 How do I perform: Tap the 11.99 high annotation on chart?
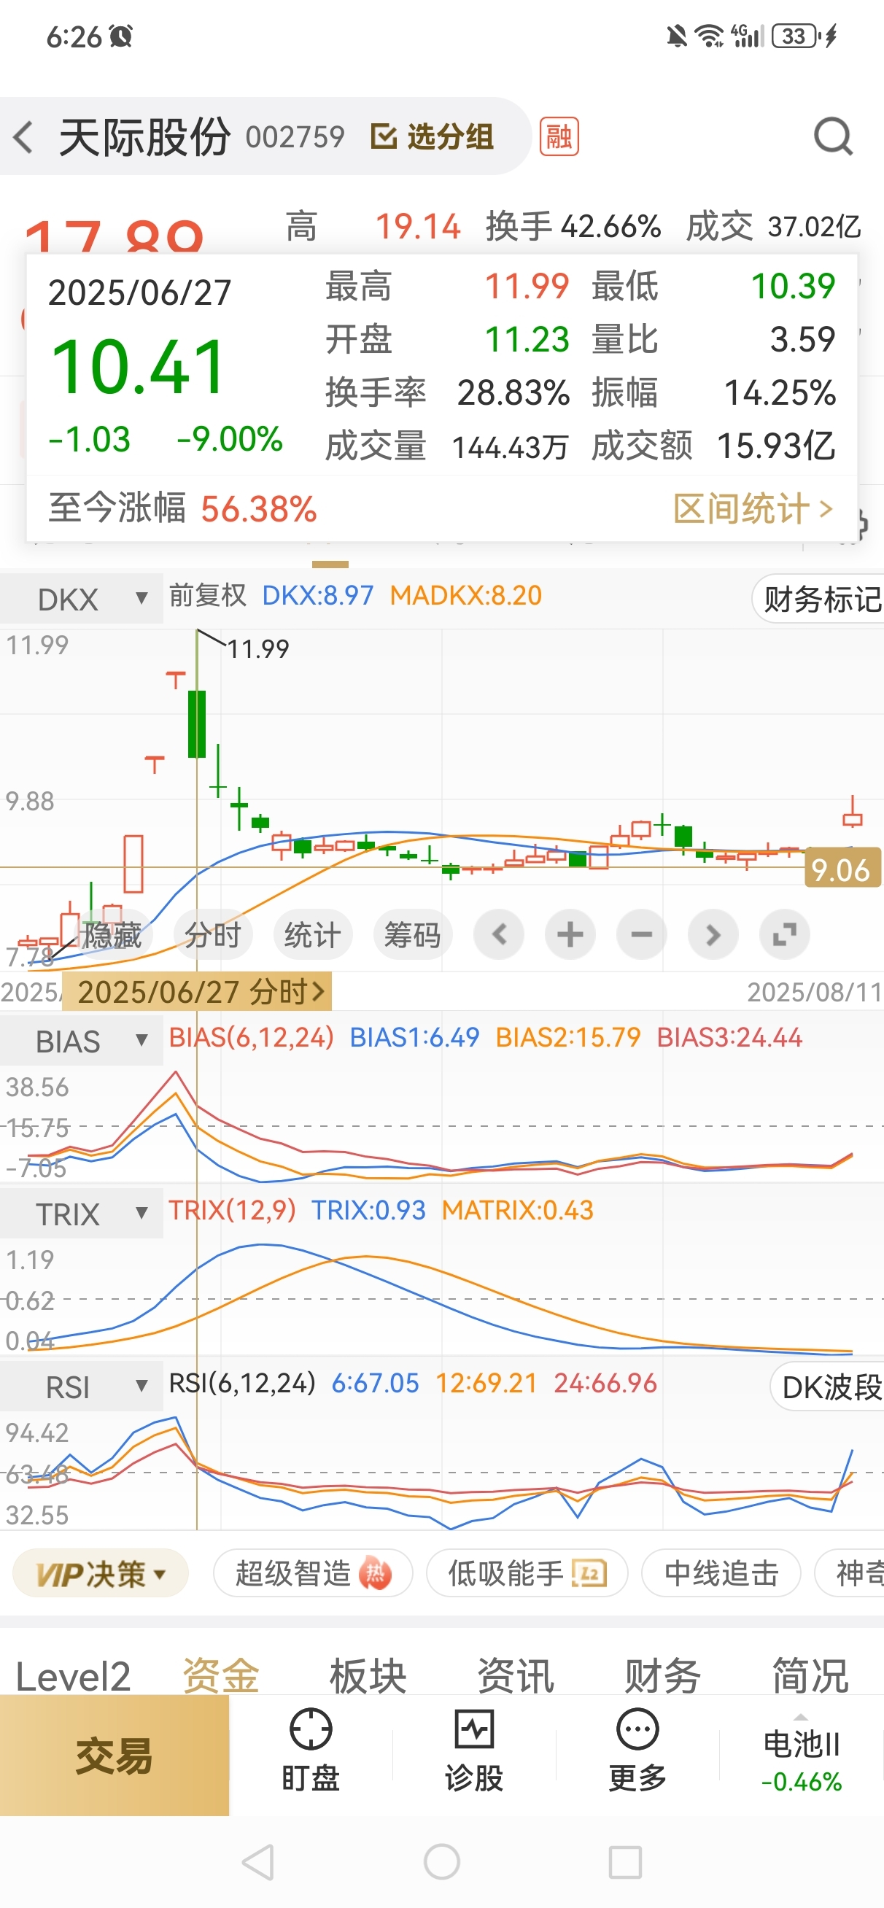pyautogui.click(x=258, y=649)
